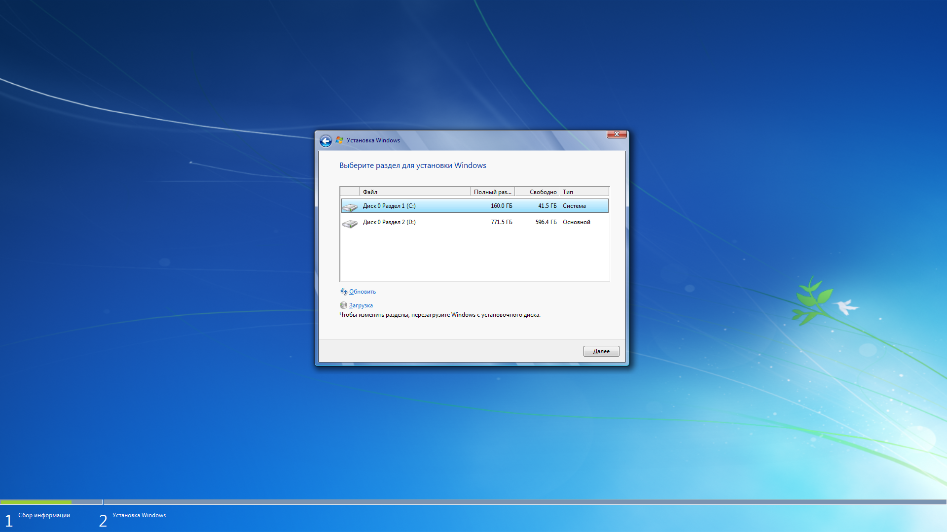Select row Диск 0 Раздел 2 (D:)
Image resolution: width=947 pixels, height=532 pixels.
pos(474,222)
